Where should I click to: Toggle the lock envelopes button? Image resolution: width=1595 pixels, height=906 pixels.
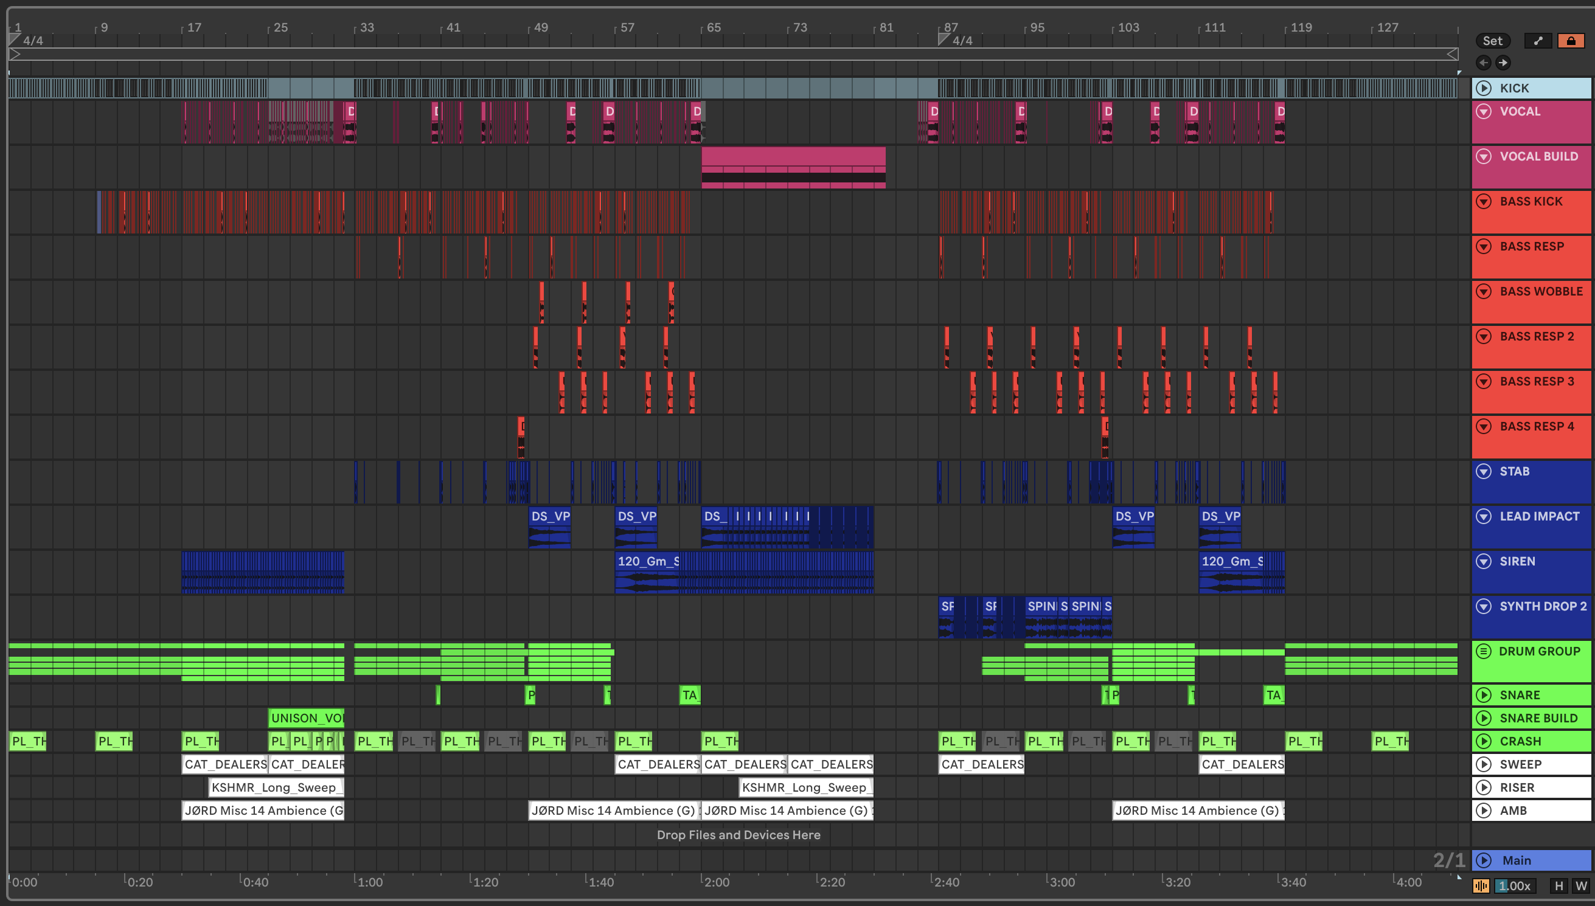[x=1570, y=41]
